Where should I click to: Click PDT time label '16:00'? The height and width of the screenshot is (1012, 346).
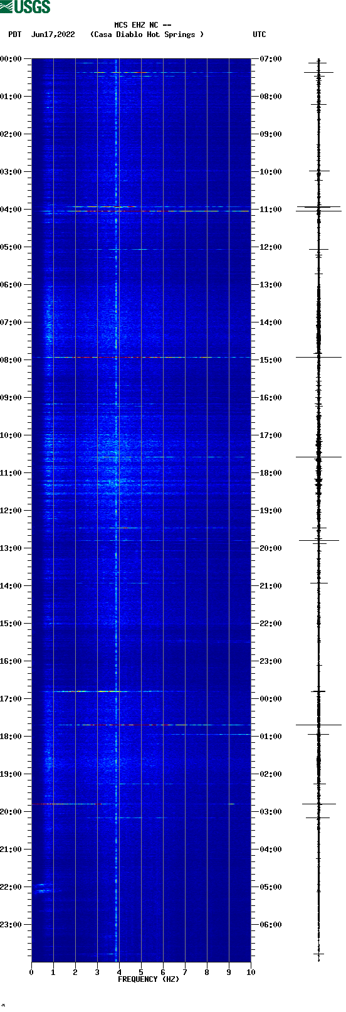[x=11, y=661]
